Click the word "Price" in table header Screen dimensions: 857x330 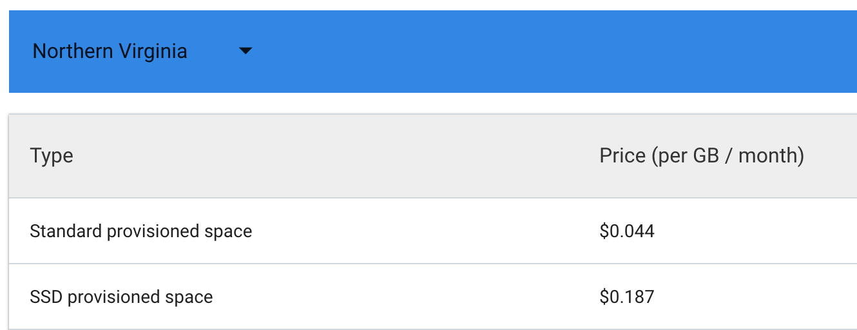622,156
